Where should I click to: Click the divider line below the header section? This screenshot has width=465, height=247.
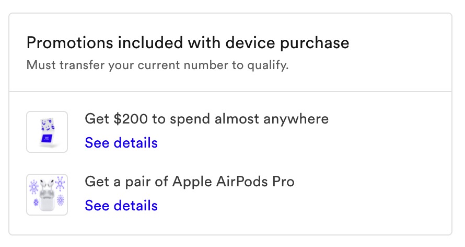[230, 92]
